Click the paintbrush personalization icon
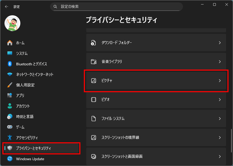 [x=10, y=85]
